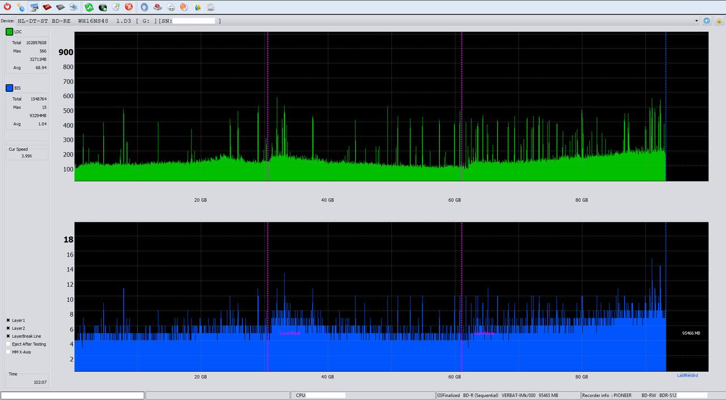
Task: Click the red power icon in toolbar
Action: (7, 7)
